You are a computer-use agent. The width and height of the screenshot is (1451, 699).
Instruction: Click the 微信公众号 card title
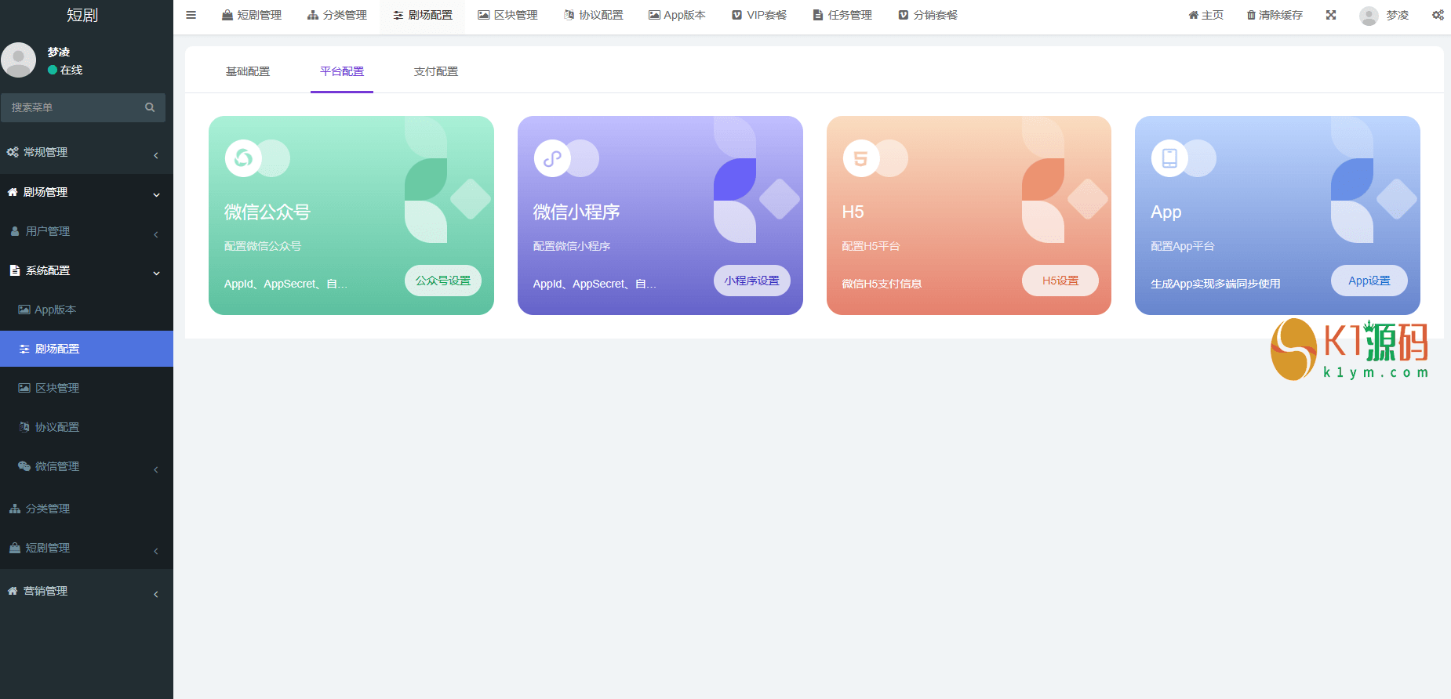pos(267,212)
